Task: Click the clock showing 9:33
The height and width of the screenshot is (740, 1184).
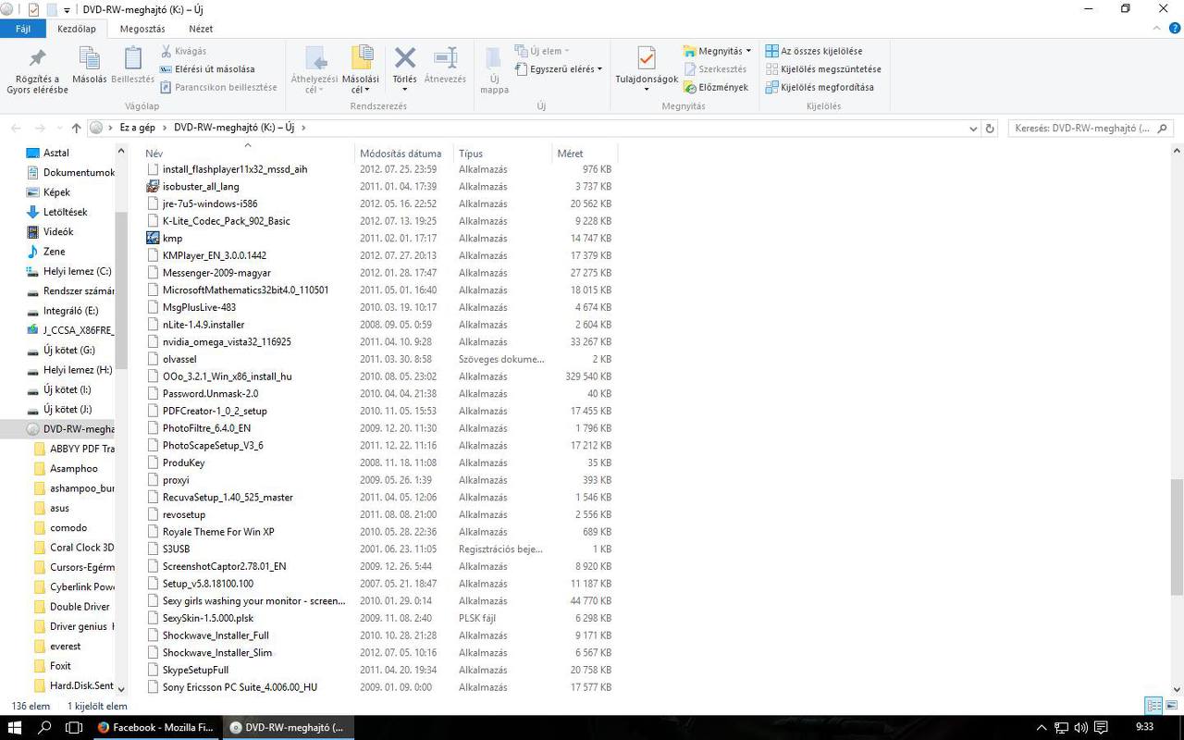Action: click(1144, 727)
